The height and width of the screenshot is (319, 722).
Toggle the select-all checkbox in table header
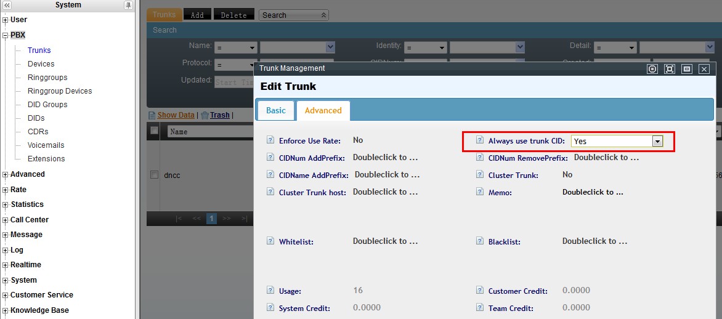[x=155, y=131]
